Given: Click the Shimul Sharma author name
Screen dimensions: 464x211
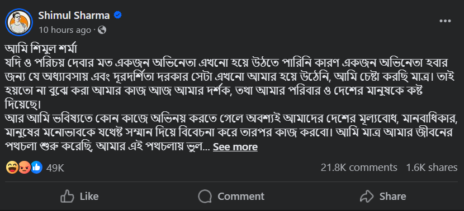Looking at the screenshot, I should click(x=74, y=16).
